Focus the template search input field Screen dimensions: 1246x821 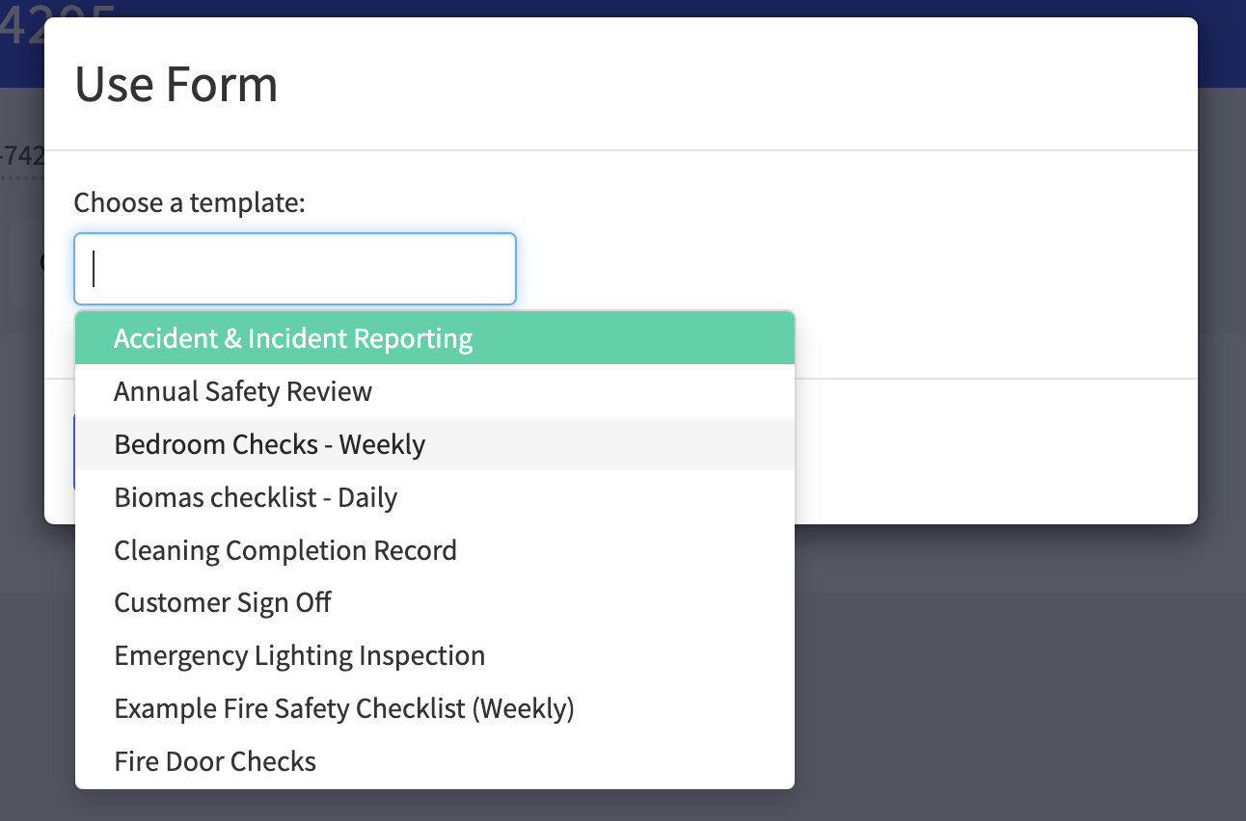click(295, 269)
